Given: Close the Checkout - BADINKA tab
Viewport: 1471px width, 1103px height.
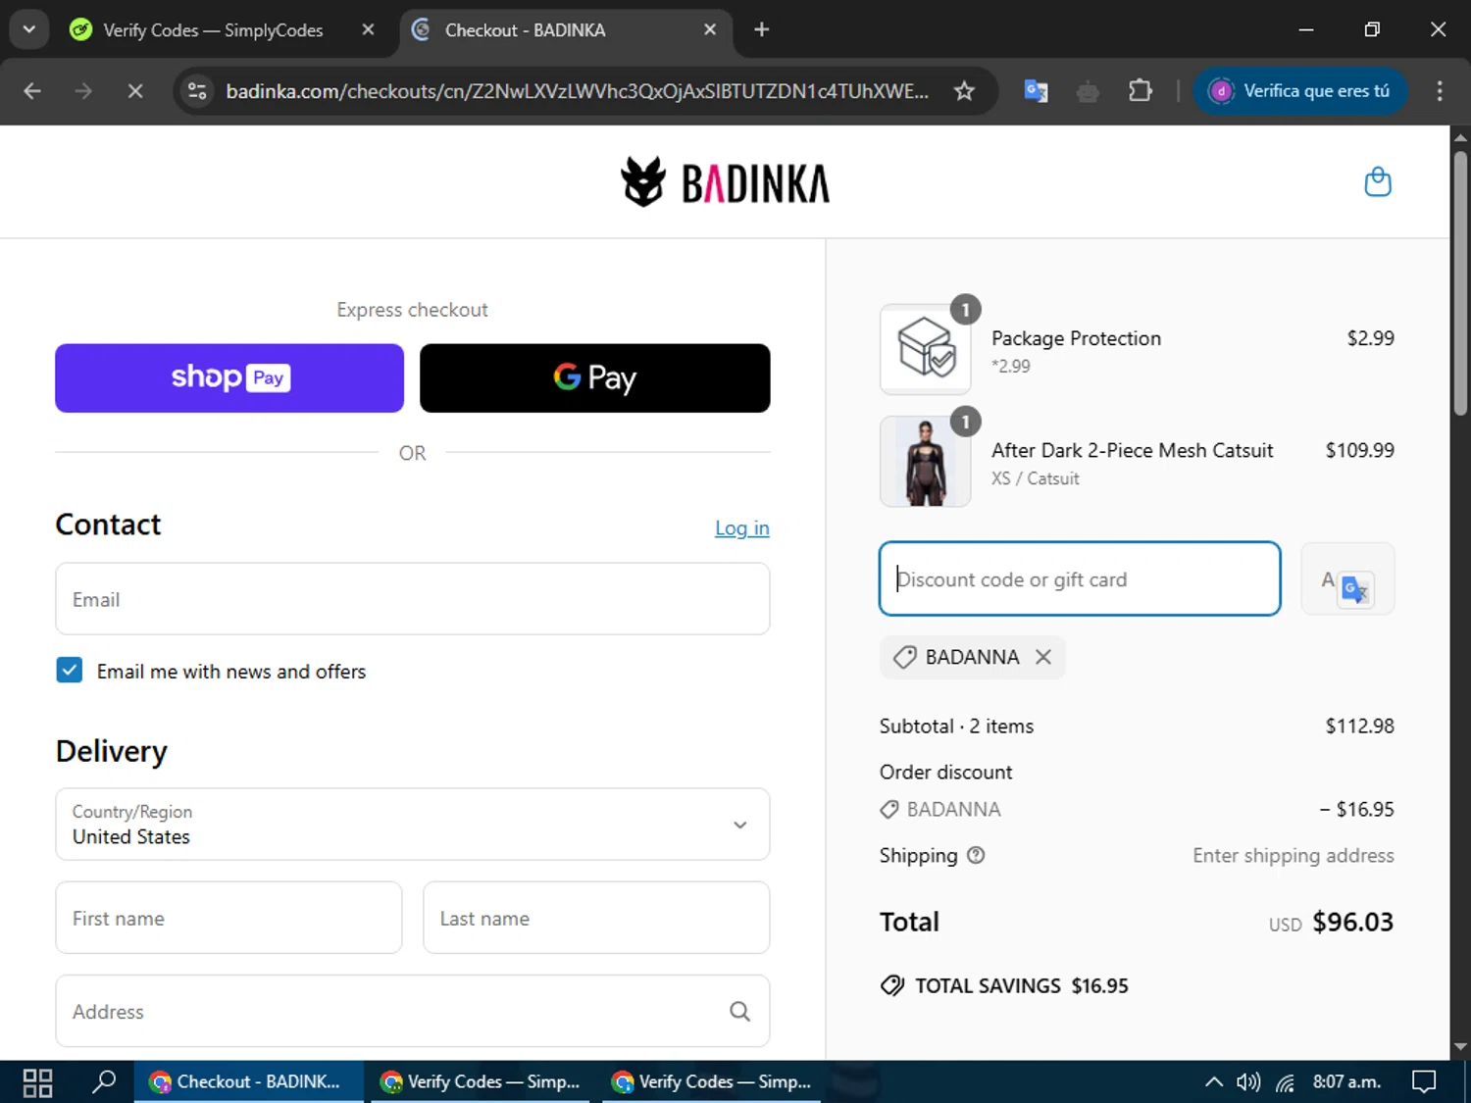Looking at the screenshot, I should (x=710, y=29).
